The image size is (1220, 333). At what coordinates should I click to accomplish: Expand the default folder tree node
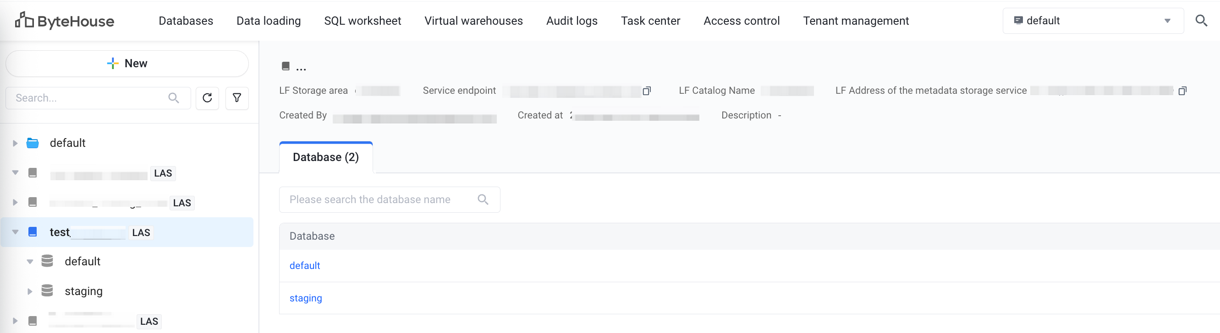click(x=15, y=143)
